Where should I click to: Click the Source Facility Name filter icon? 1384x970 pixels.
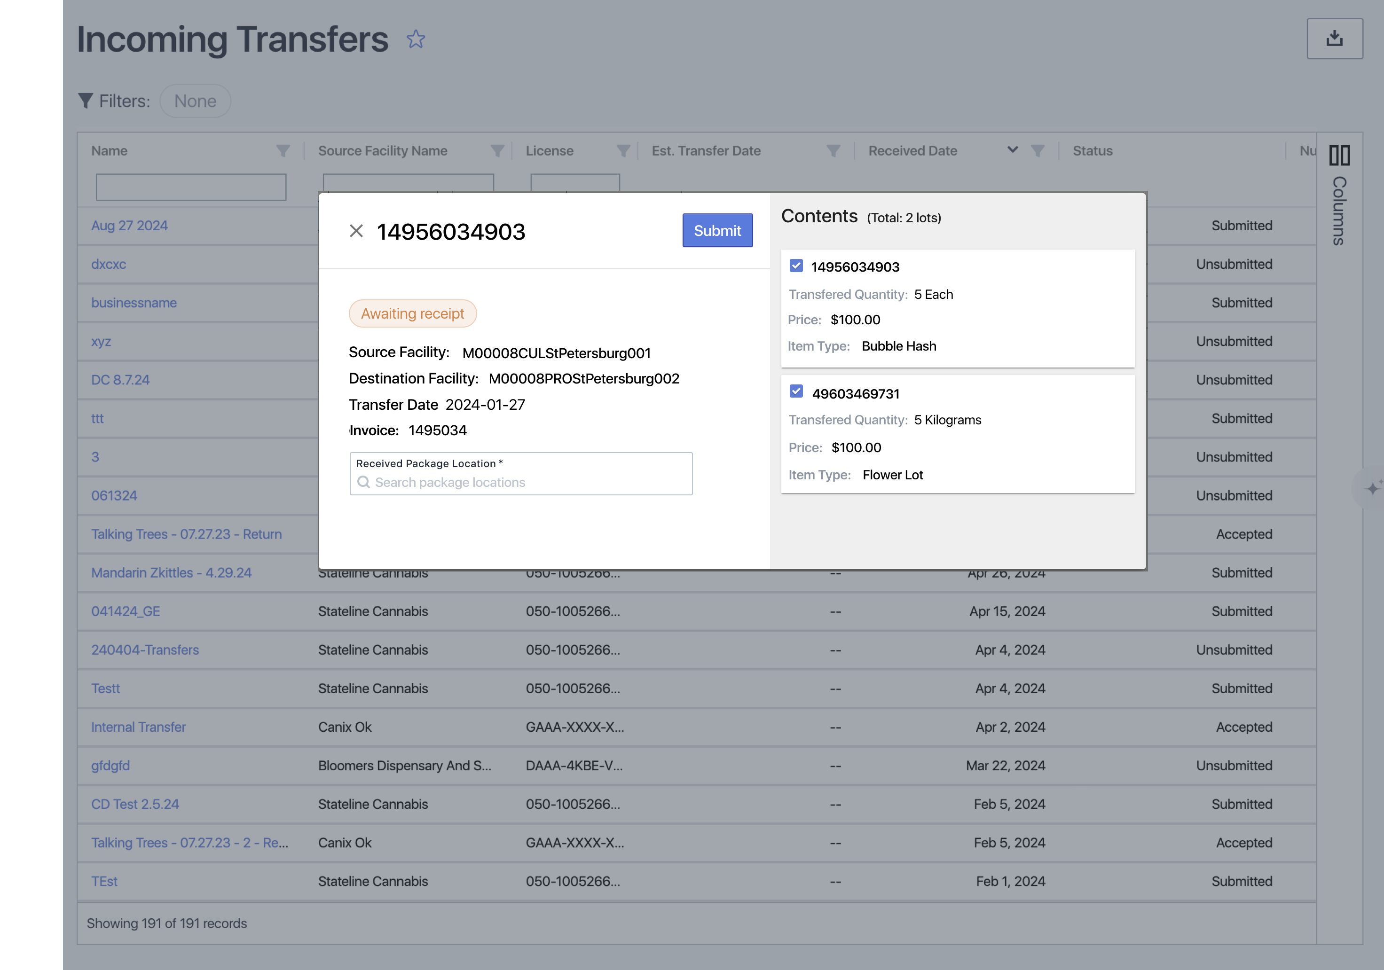pyautogui.click(x=497, y=150)
